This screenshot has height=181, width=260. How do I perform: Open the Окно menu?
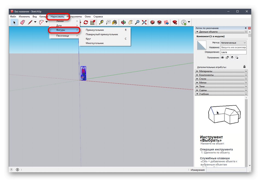point(88,17)
